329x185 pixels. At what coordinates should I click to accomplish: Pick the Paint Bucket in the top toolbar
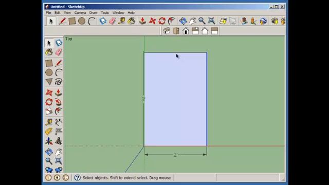[132, 21]
